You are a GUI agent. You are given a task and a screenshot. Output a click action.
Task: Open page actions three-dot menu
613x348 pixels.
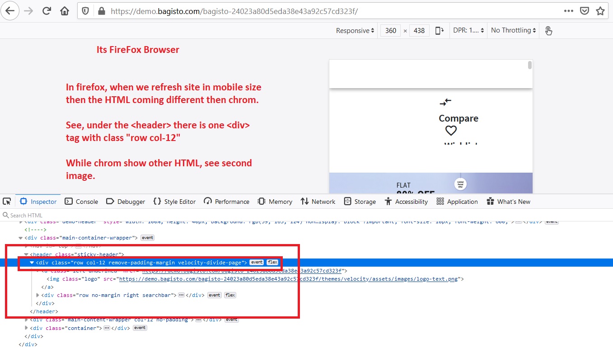(569, 11)
